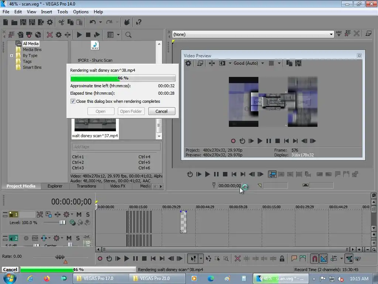Screen dimensions: 378x284
Task: Open Media Properties gear in Project Media
Action: pos(59,35)
